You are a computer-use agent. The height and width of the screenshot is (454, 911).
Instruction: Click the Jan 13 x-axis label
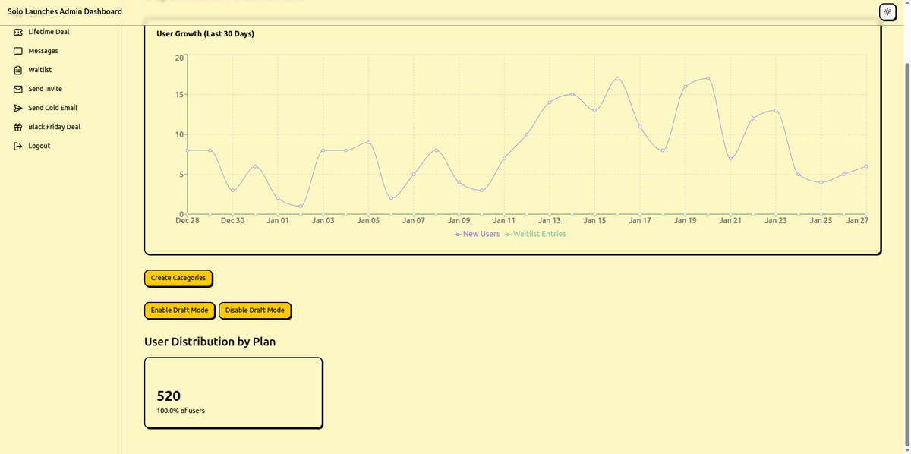pyautogui.click(x=549, y=221)
